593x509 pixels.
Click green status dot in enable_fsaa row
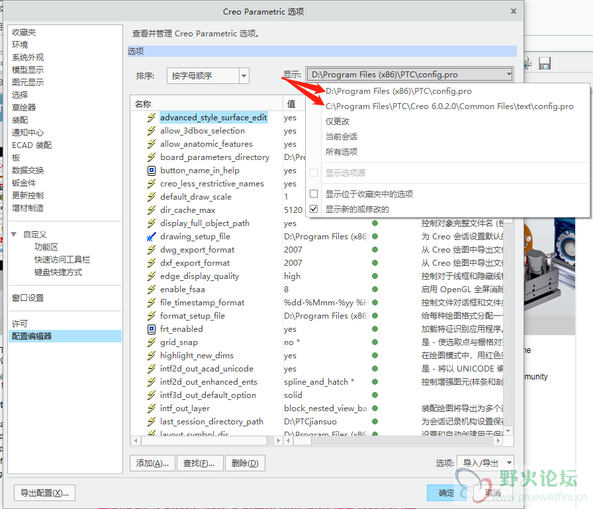pyautogui.click(x=375, y=290)
